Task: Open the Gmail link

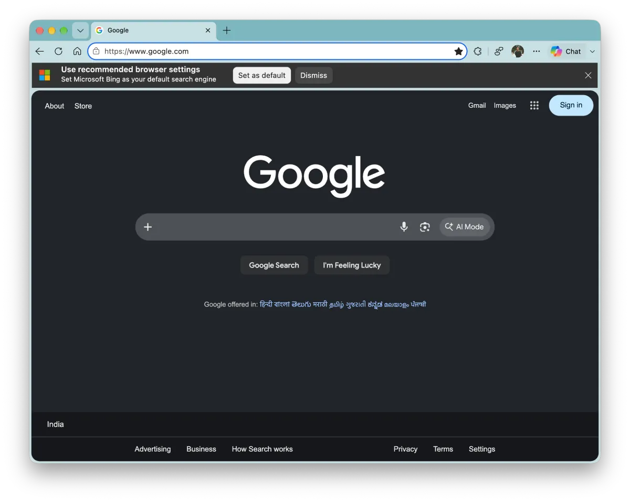Action: point(477,105)
